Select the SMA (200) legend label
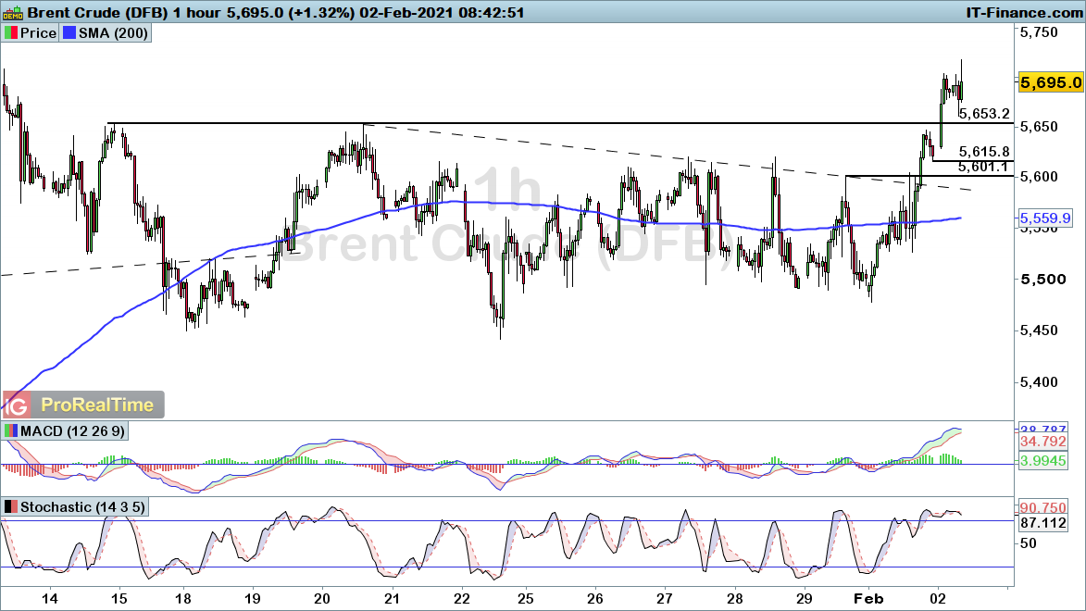This screenshot has width=1086, height=611. pyautogui.click(x=113, y=33)
